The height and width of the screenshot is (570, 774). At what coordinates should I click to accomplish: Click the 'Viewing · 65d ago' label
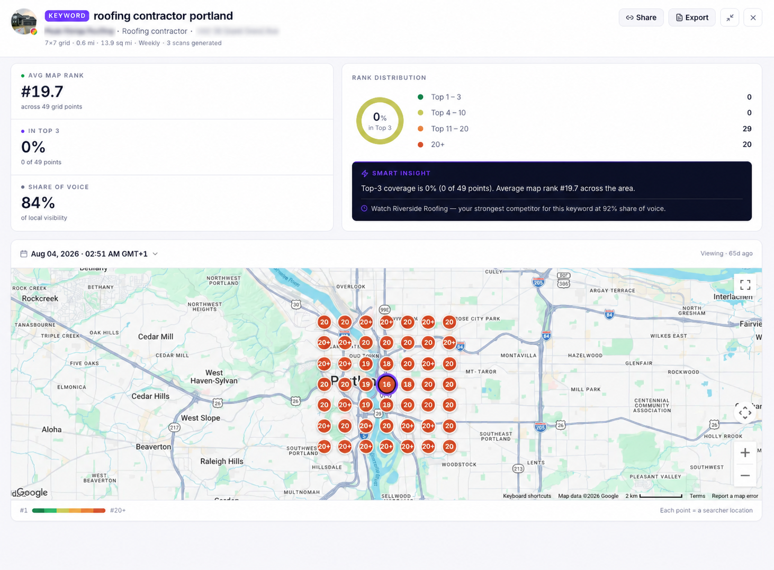[x=726, y=254]
